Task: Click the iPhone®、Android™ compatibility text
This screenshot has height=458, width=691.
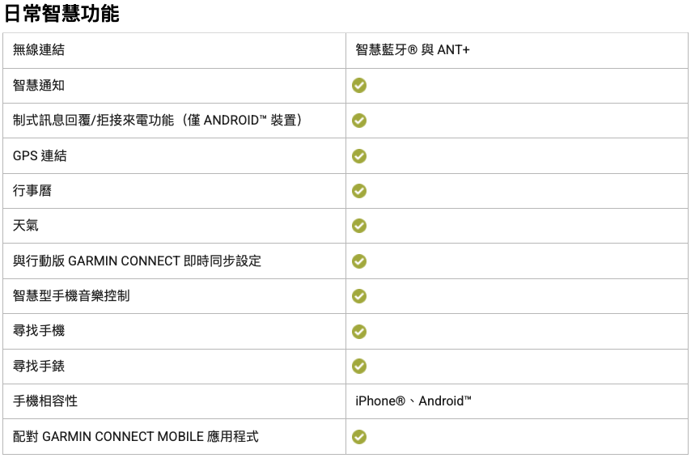Action: (413, 401)
